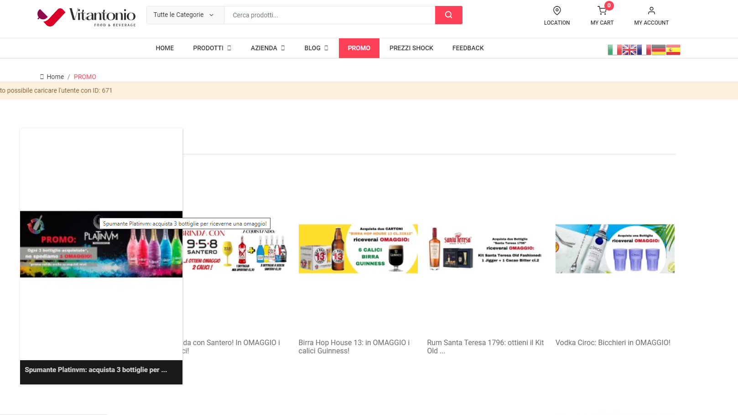Focus the Cerca prodotti search field
738x415 pixels.
point(329,15)
